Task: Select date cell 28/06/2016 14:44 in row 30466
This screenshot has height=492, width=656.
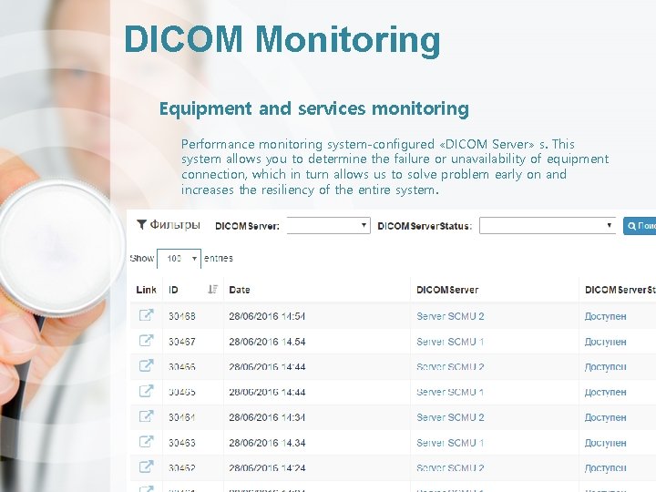Action: point(267,367)
